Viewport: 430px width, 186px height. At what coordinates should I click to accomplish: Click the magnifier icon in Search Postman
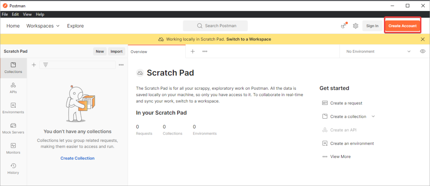click(200, 26)
